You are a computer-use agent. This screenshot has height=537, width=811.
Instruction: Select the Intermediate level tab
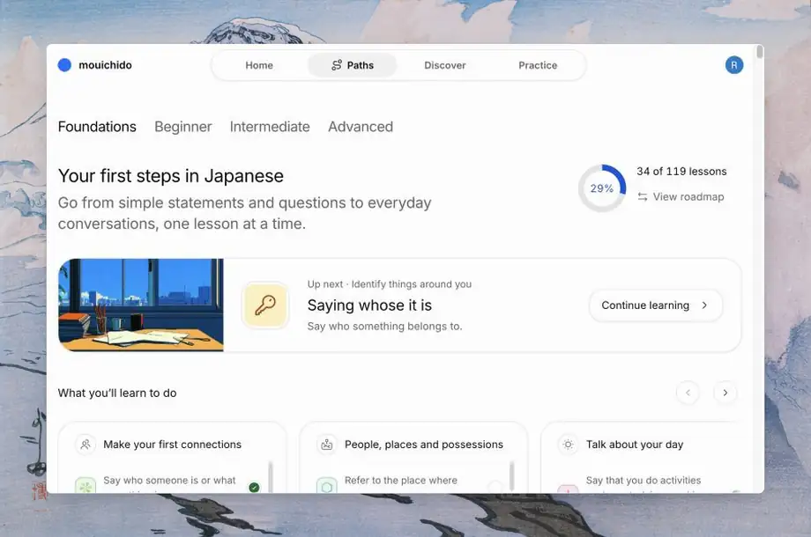[x=270, y=127]
